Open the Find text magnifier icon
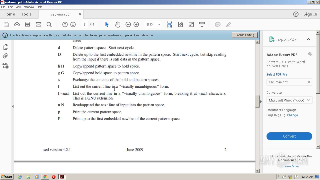 [49, 24]
